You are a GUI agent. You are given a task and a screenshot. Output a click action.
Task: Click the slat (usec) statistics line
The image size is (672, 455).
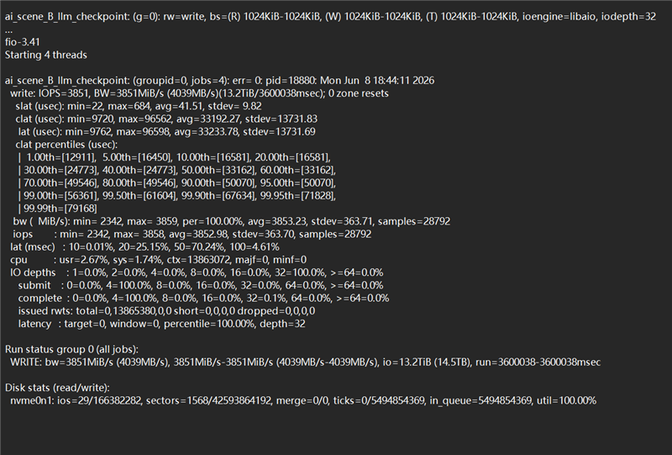pyautogui.click(x=139, y=106)
